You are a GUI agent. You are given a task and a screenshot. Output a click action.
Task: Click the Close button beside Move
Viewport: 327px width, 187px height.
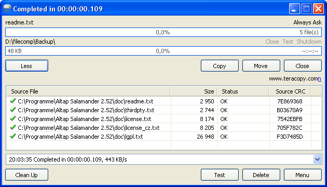[303, 66]
